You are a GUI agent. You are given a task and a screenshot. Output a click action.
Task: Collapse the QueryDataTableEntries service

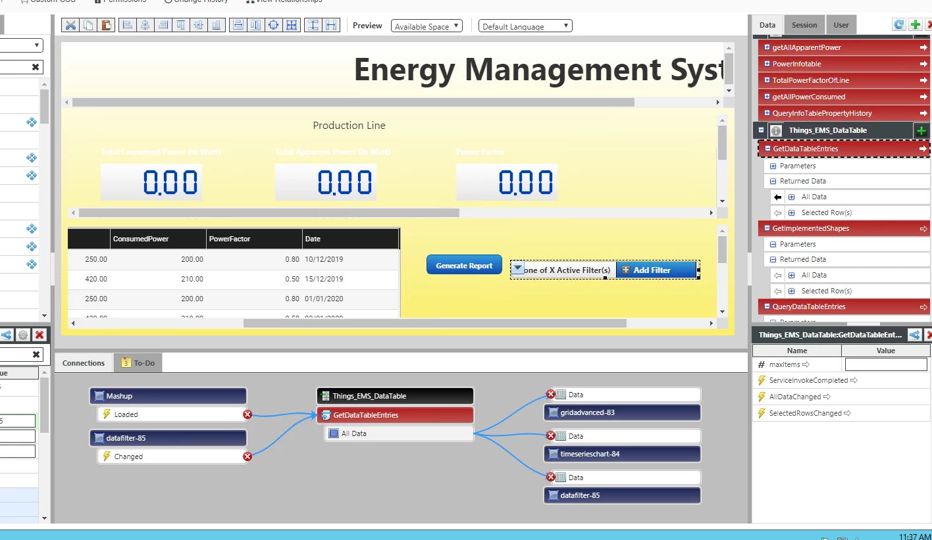[767, 307]
